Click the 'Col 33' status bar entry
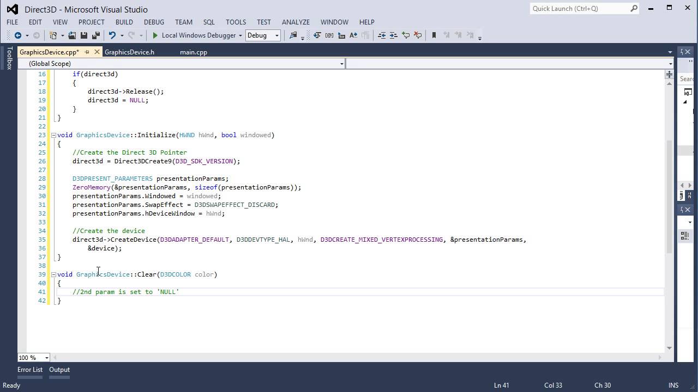This screenshot has height=392, width=698. click(553, 385)
